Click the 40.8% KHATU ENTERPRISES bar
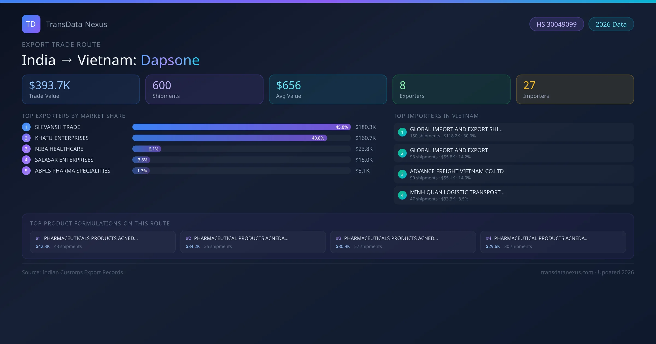This screenshot has width=656, height=344. pos(230,138)
